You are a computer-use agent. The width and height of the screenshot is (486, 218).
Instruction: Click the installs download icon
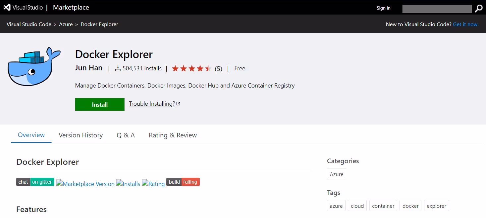(118, 69)
